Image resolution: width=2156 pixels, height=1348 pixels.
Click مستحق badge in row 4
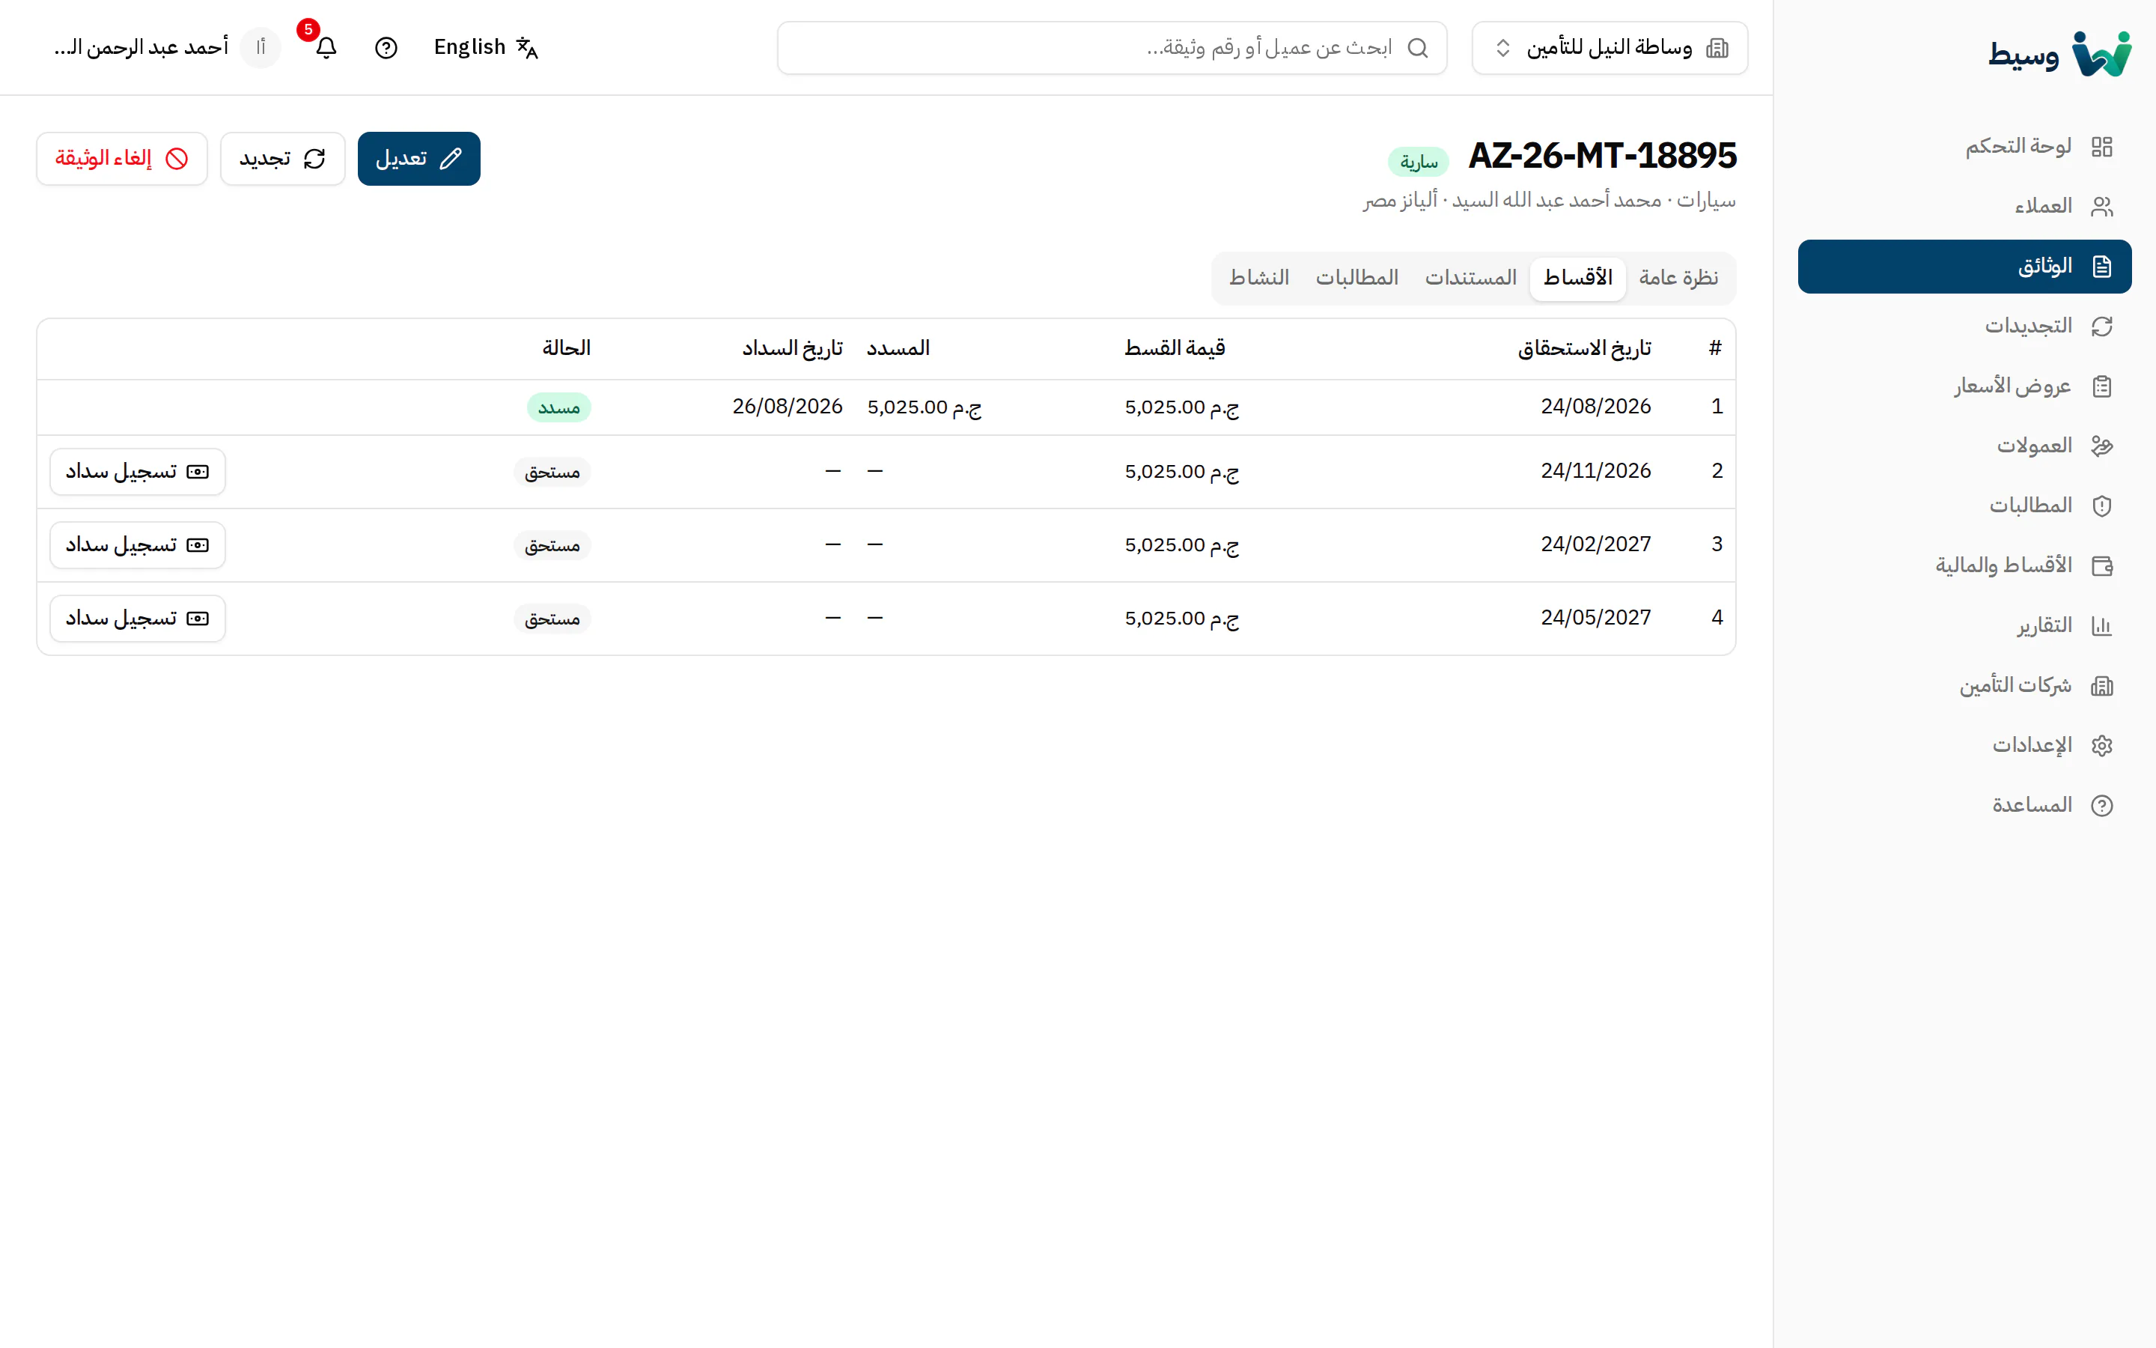(552, 619)
